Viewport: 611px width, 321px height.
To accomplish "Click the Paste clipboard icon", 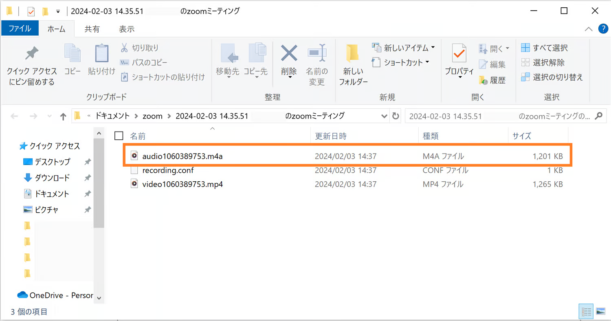I will pos(101,53).
